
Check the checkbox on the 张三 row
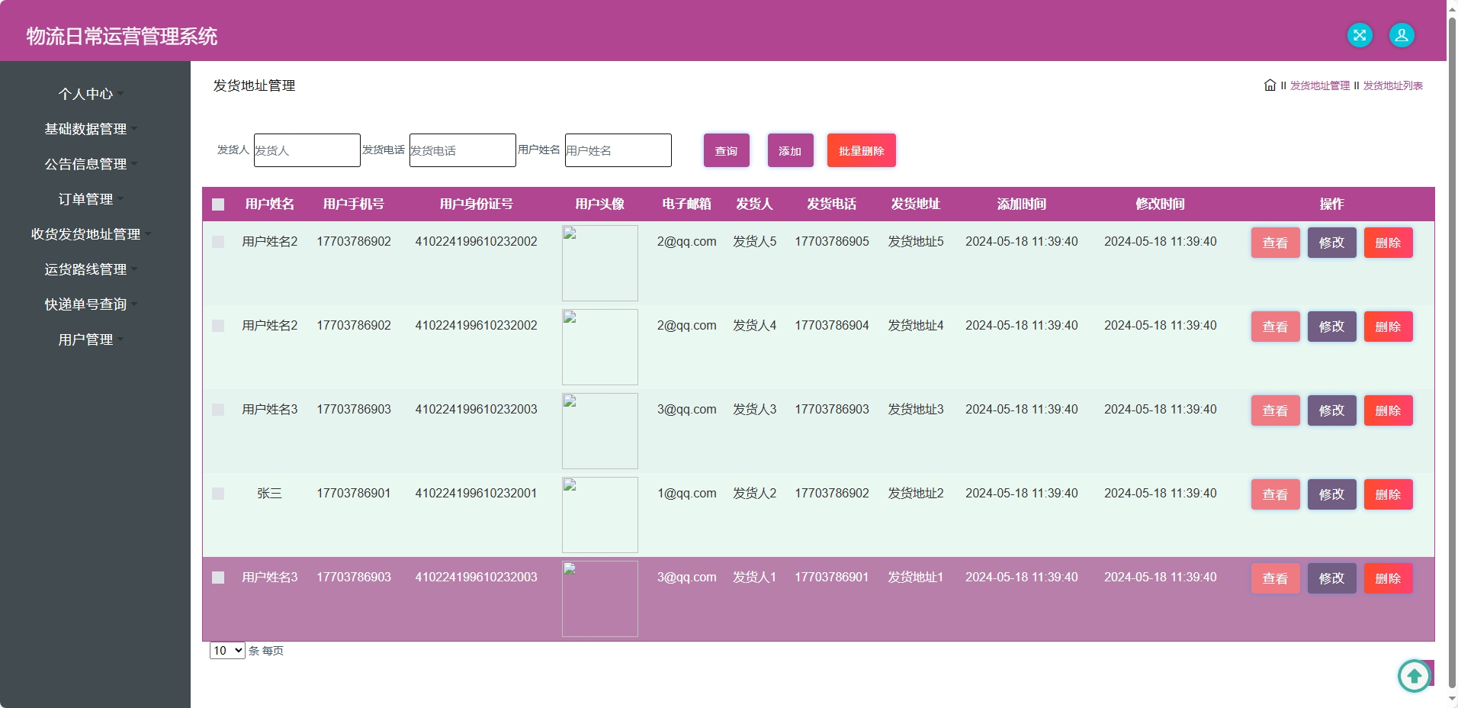pyautogui.click(x=218, y=494)
